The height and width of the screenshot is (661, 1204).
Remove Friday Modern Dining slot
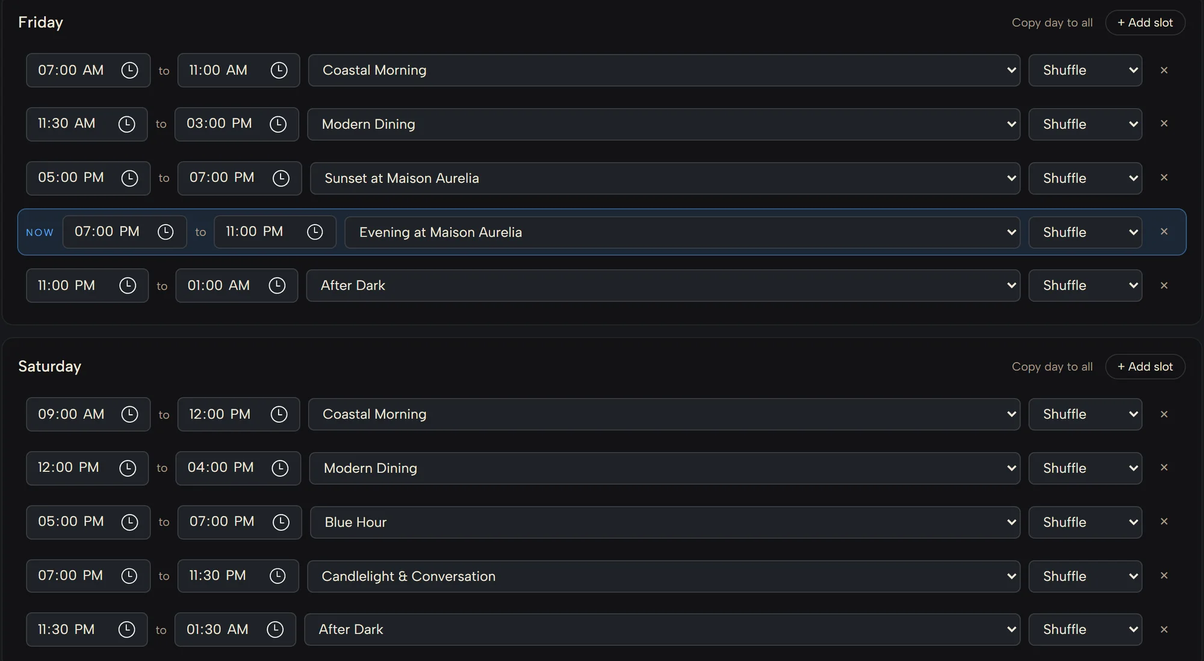[1164, 123]
